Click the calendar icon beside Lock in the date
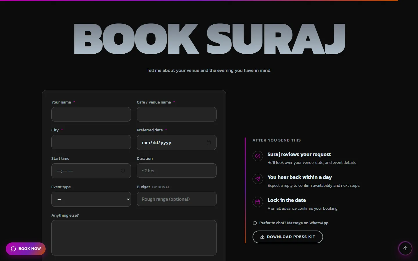Viewport: 418px width, 261px height. 258,202
